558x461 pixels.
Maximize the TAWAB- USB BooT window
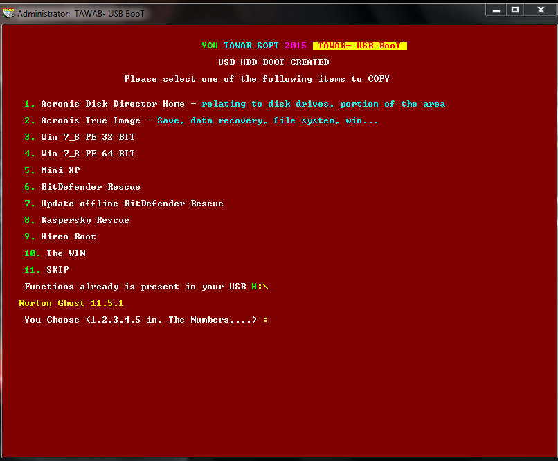pos(515,10)
